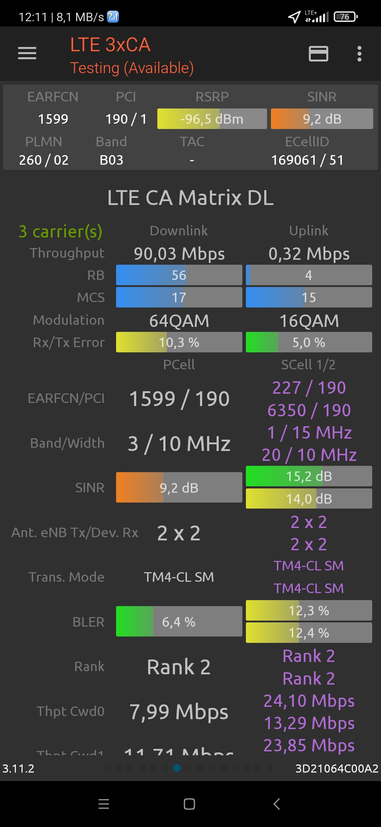
Task: Tap the LTE 3xCA title text
Action: pyautogui.click(x=110, y=45)
